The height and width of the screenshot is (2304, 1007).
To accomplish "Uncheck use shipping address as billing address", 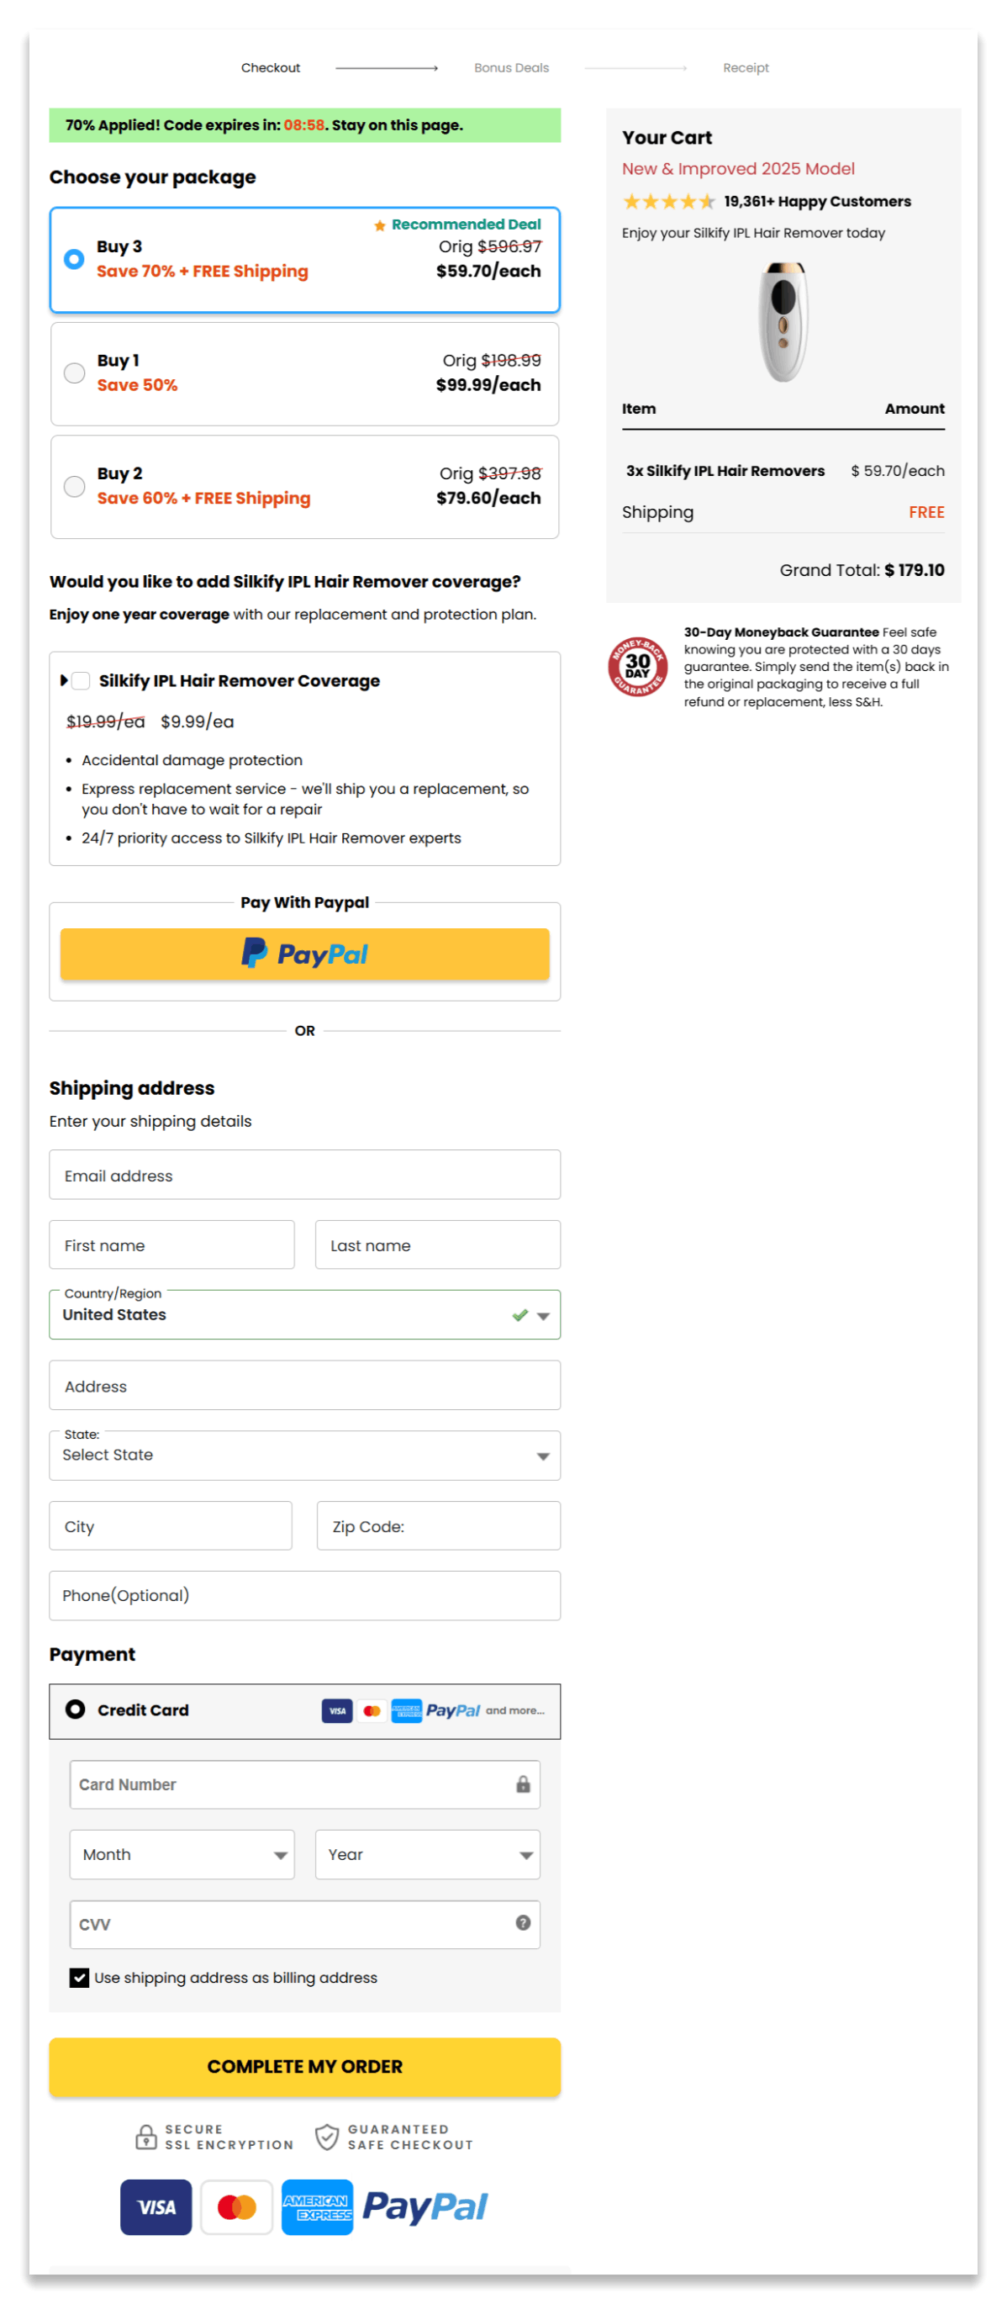I will 79,1978.
